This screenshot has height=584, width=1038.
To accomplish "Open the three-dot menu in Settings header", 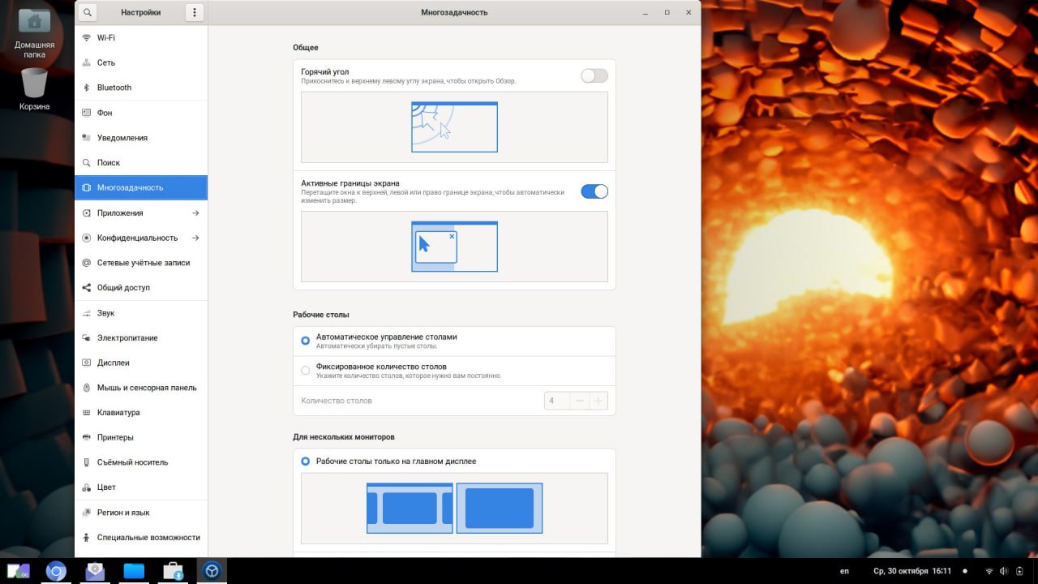I will click(194, 12).
